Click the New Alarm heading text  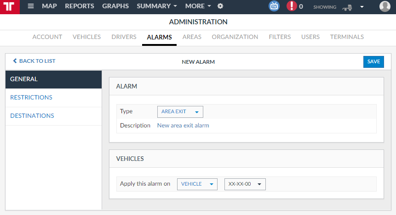click(198, 62)
